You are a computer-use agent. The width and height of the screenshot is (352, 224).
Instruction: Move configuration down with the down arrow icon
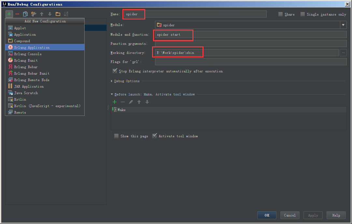point(49,14)
